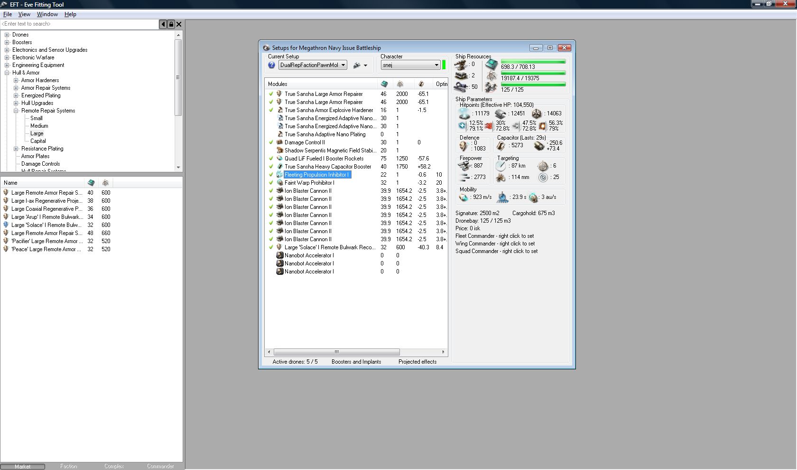Toggle checkmark for True Sansha Armor Explosive Hardener
This screenshot has width=797, height=470.
tap(271, 110)
